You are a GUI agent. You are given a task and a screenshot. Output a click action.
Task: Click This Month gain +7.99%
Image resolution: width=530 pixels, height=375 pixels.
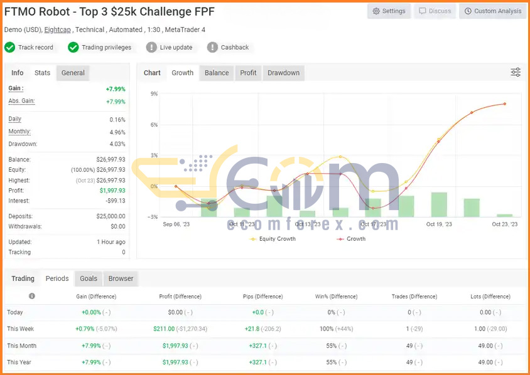[91, 346]
